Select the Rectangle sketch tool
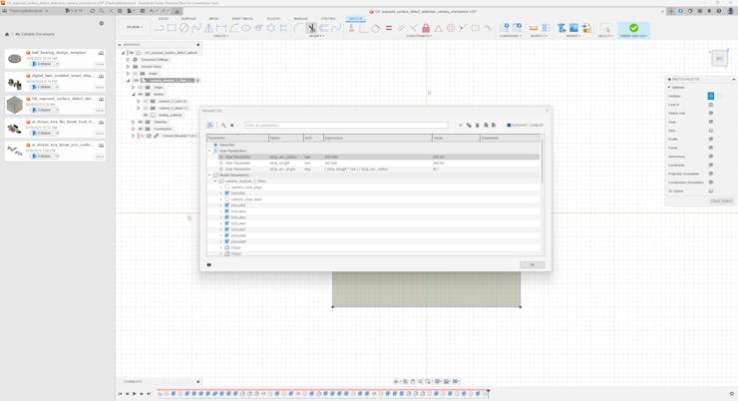Image resolution: width=738 pixels, height=401 pixels. (172, 28)
